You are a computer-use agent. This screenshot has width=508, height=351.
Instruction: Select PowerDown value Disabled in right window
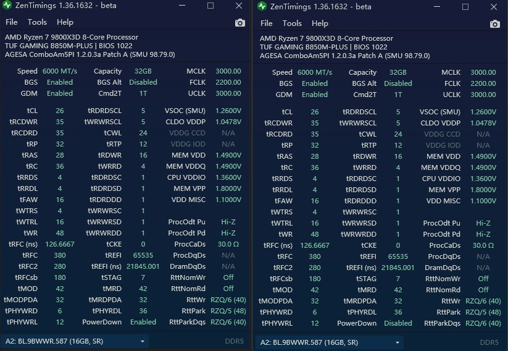pos(398,323)
